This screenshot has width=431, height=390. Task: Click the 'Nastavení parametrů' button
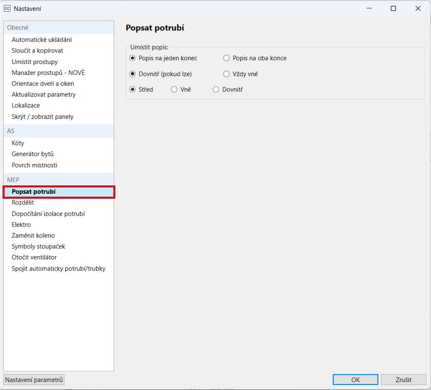[x=34, y=379]
